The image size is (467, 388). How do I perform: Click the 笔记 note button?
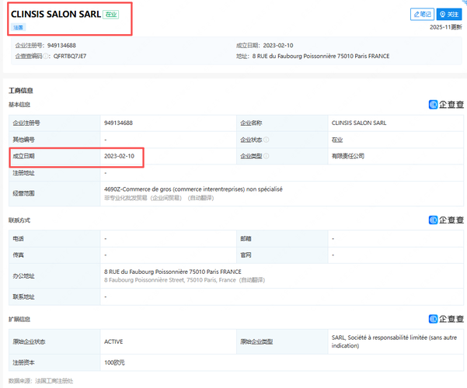[x=422, y=14]
